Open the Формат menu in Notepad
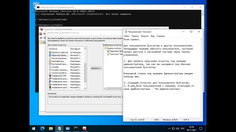The width and height of the screenshot is (236, 132). [x=145, y=36]
